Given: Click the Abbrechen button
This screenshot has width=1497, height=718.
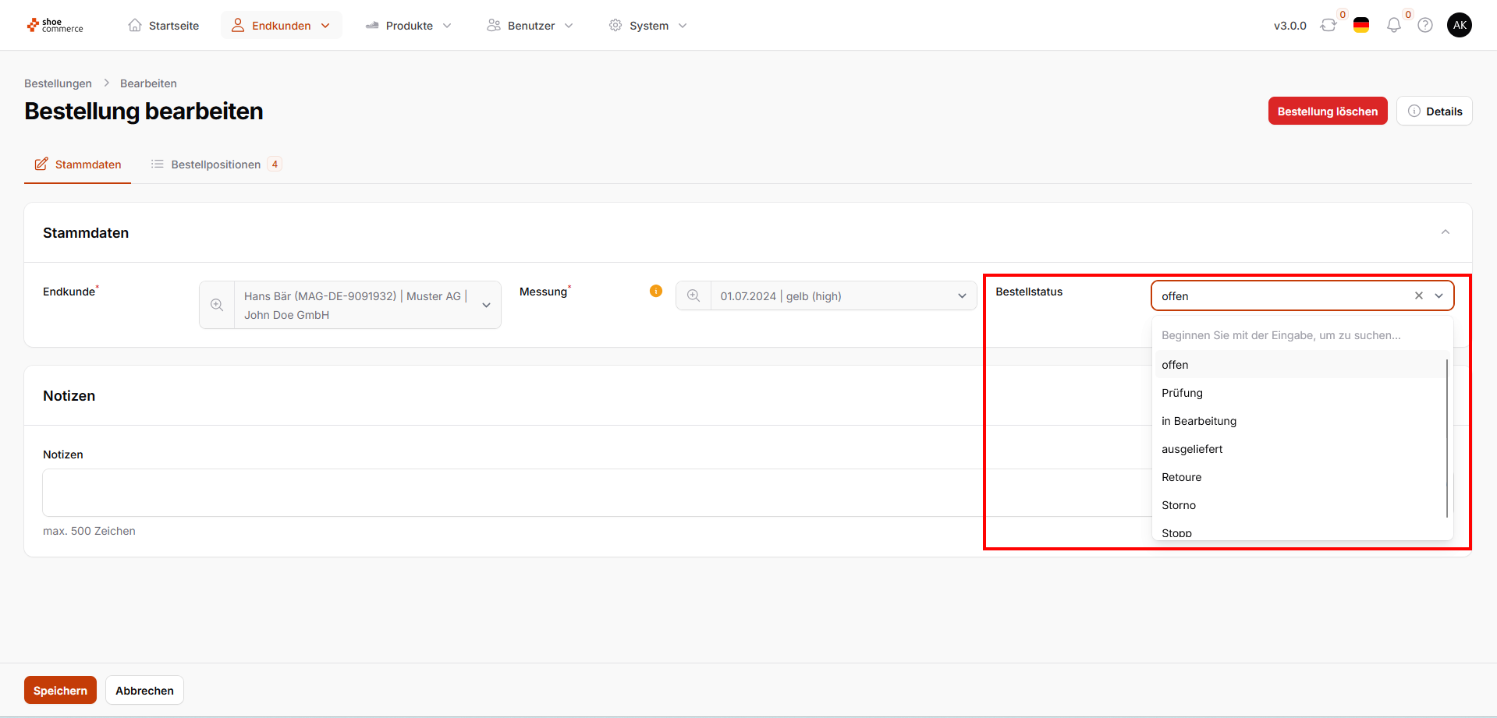Looking at the screenshot, I should click(144, 690).
